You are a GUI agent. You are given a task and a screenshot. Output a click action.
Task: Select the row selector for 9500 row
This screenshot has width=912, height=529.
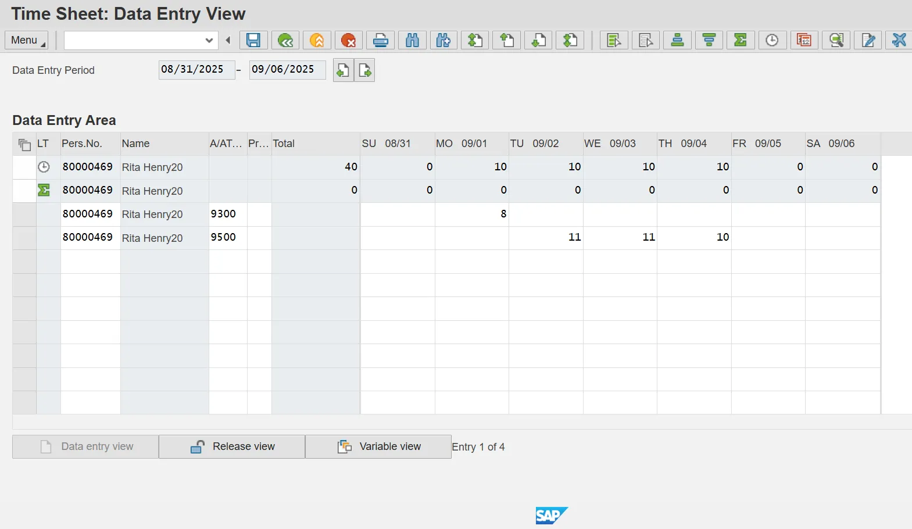click(x=24, y=238)
